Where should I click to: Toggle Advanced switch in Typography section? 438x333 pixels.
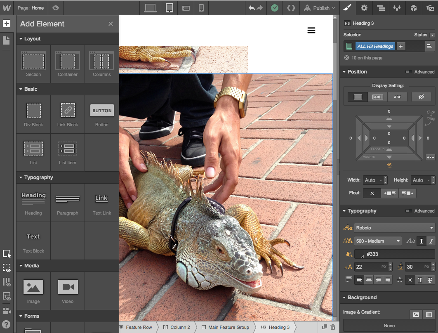408,211
